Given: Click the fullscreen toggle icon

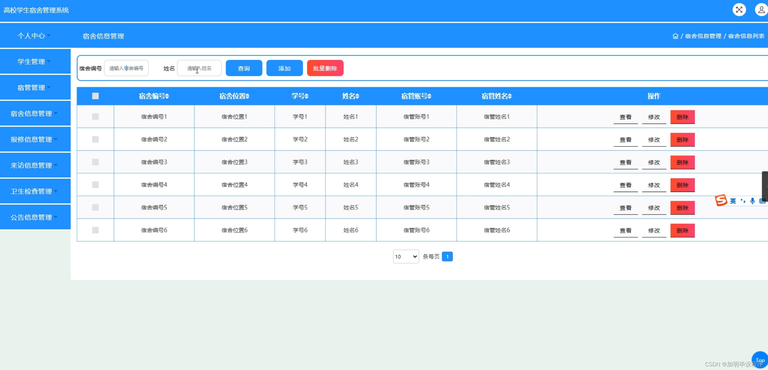Looking at the screenshot, I should (739, 10).
